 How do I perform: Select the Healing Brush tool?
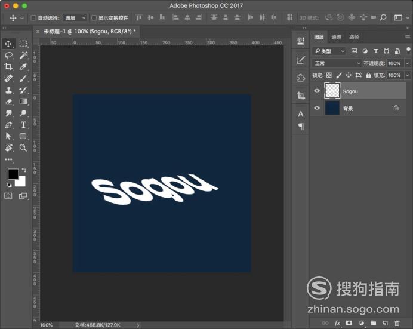[x=8, y=78]
